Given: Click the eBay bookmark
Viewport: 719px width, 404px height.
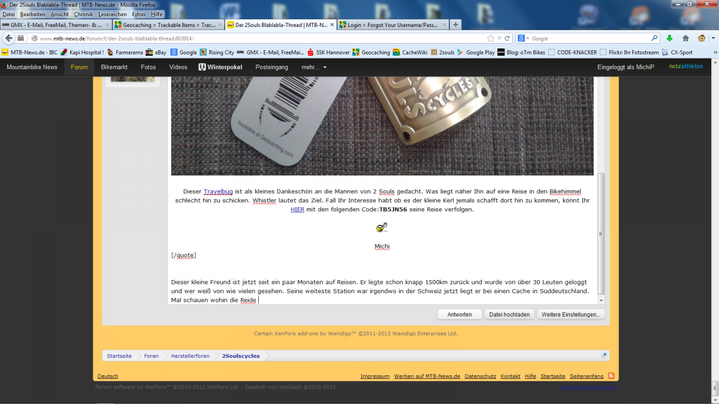Looking at the screenshot, I should pyautogui.click(x=156, y=52).
